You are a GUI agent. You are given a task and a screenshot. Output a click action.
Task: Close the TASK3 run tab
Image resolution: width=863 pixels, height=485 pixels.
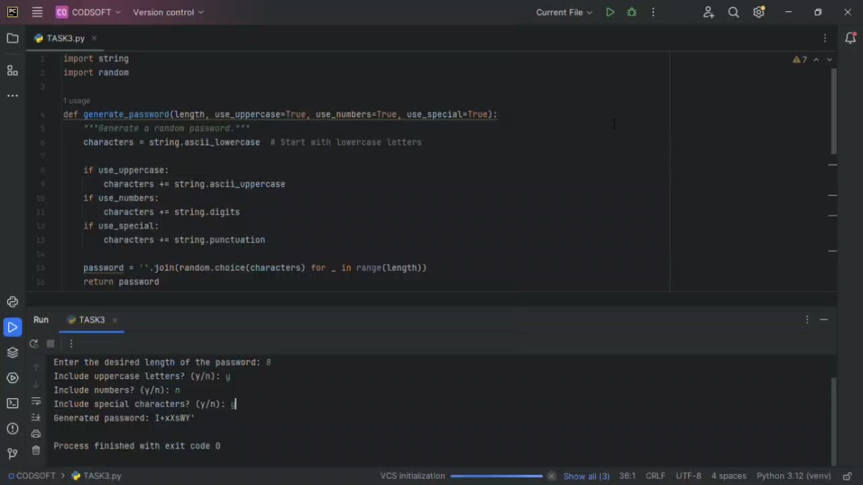(x=114, y=320)
